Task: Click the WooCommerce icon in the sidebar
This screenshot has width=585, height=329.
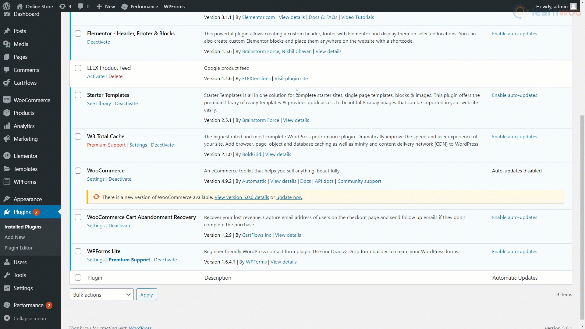Action: [7, 100]
